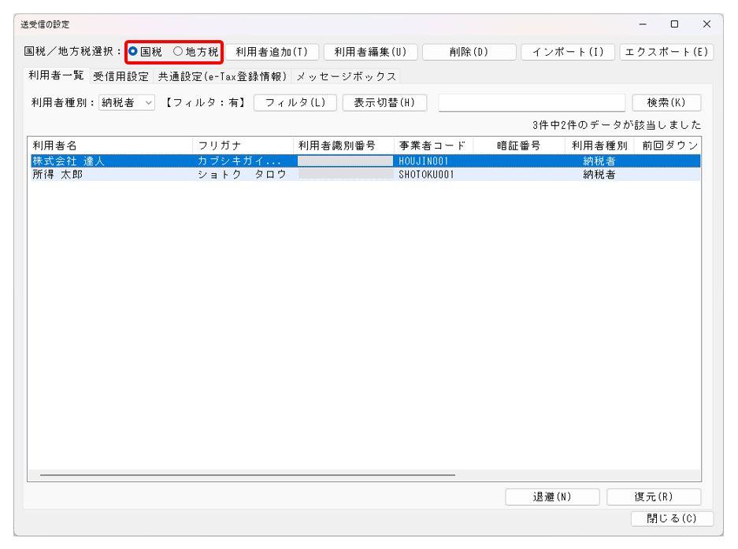Click the エクスポート(E) button

(x=667, y=53)
